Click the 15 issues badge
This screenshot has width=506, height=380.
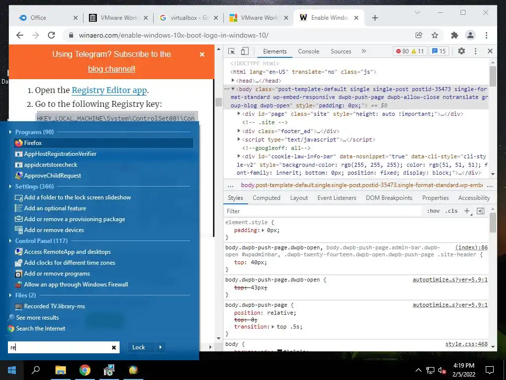click(439, 51)
